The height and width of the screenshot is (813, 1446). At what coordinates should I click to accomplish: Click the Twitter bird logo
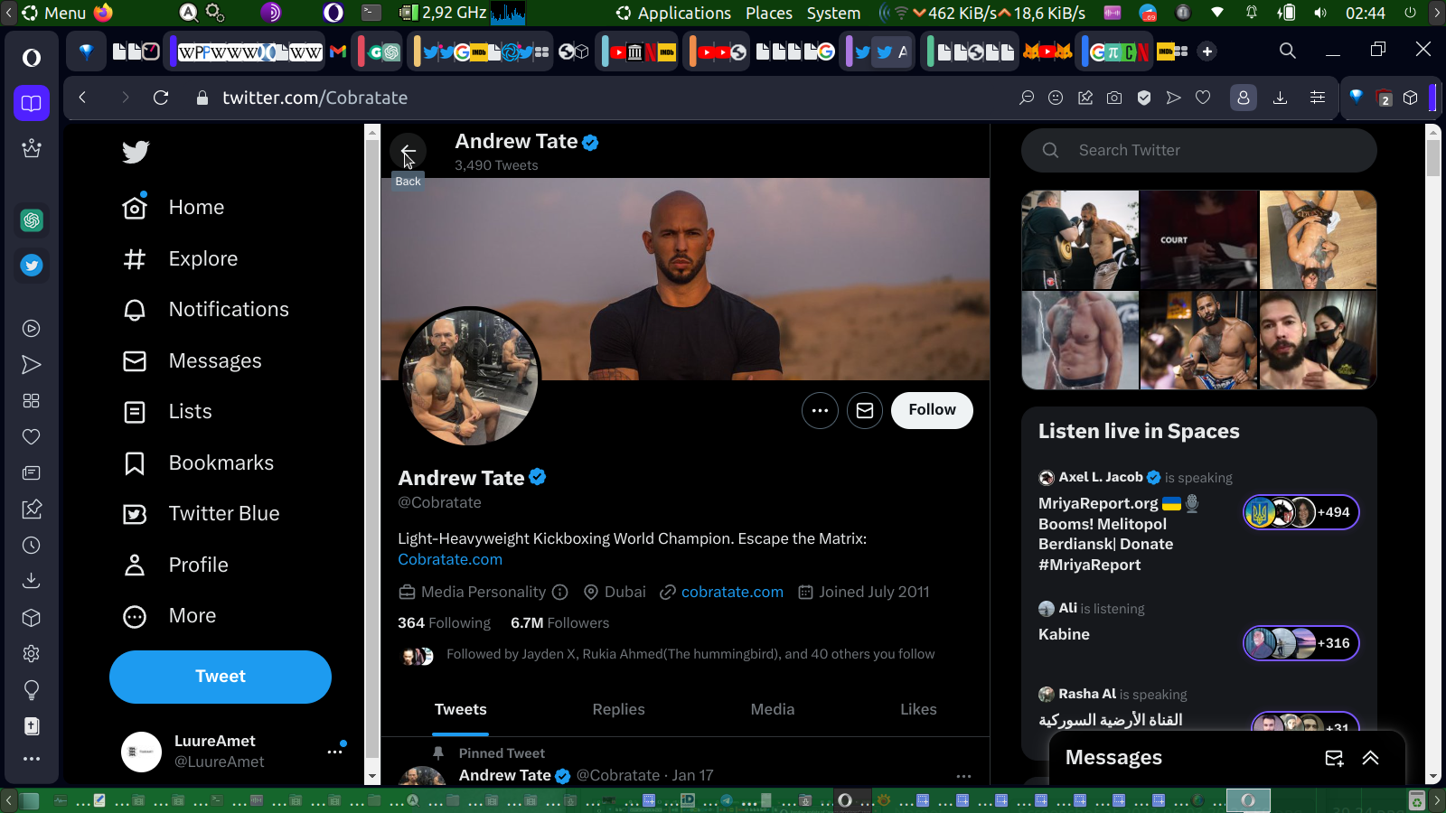coord(136,152)
